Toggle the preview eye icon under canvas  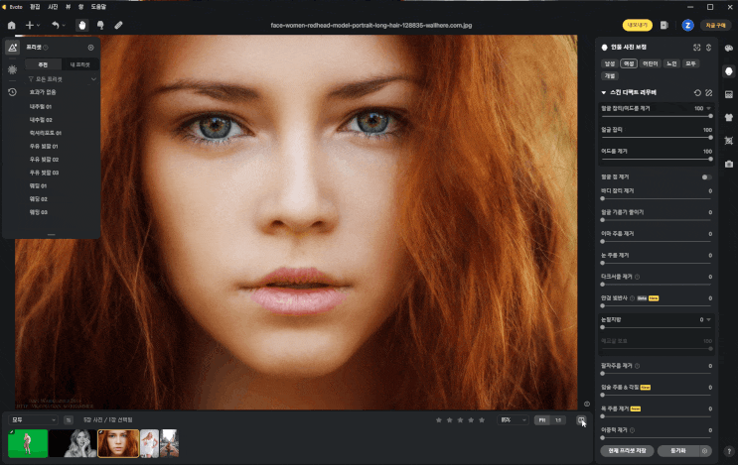pyautogui.click(x=587, y=404)
